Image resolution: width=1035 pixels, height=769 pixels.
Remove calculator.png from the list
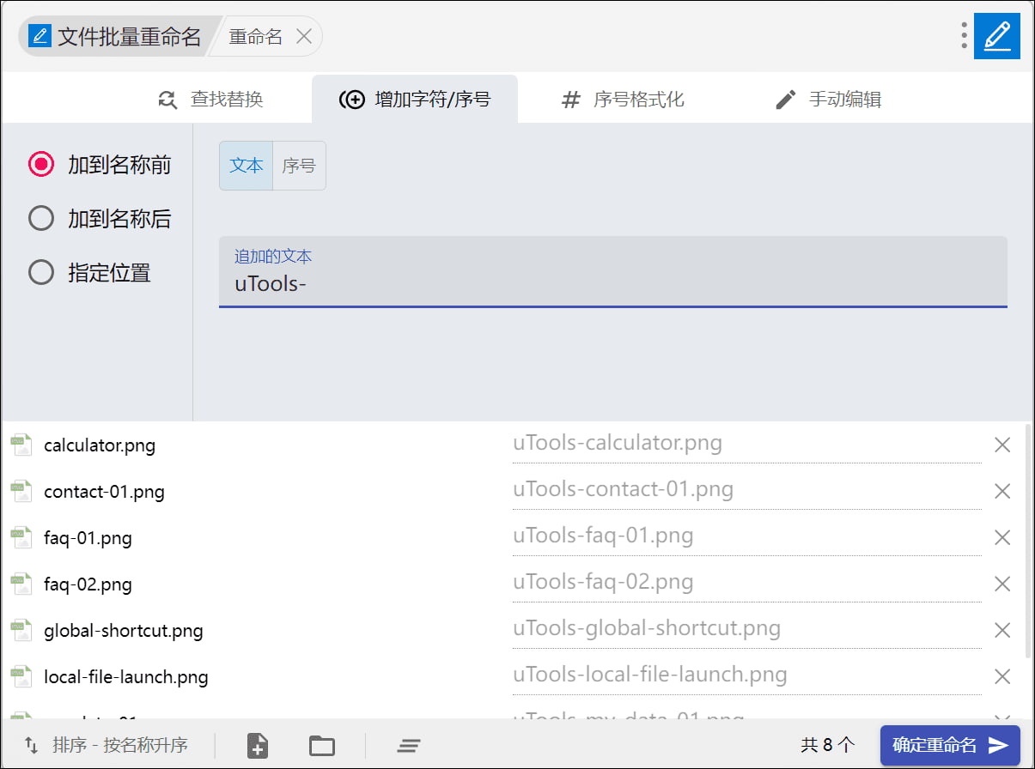point(1002,445)
